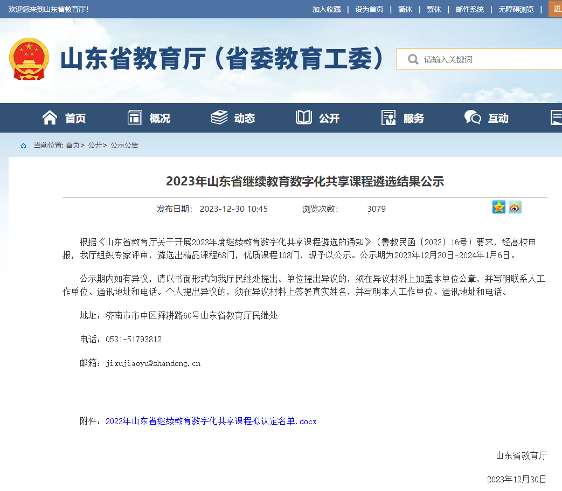Click the date 2023年12月30日 at bottom
Viewport: 562px width, 491px height.
[x=517, y=480]
